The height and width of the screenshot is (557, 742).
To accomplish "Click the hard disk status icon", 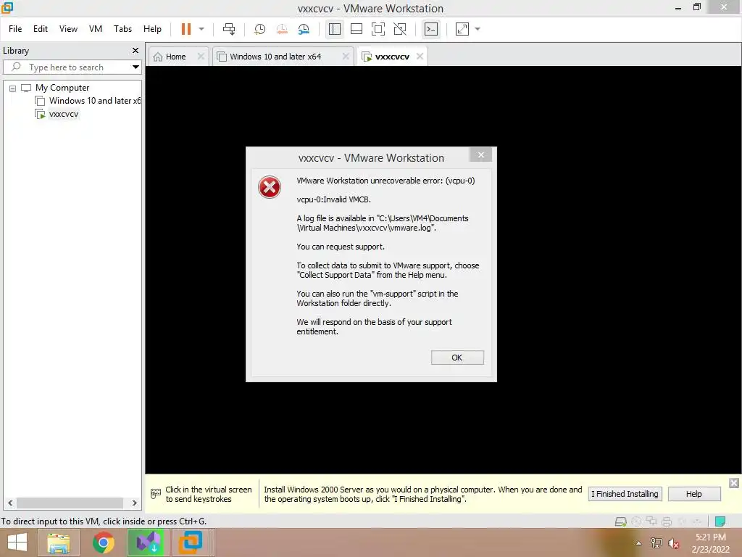I will coord(620,521).
